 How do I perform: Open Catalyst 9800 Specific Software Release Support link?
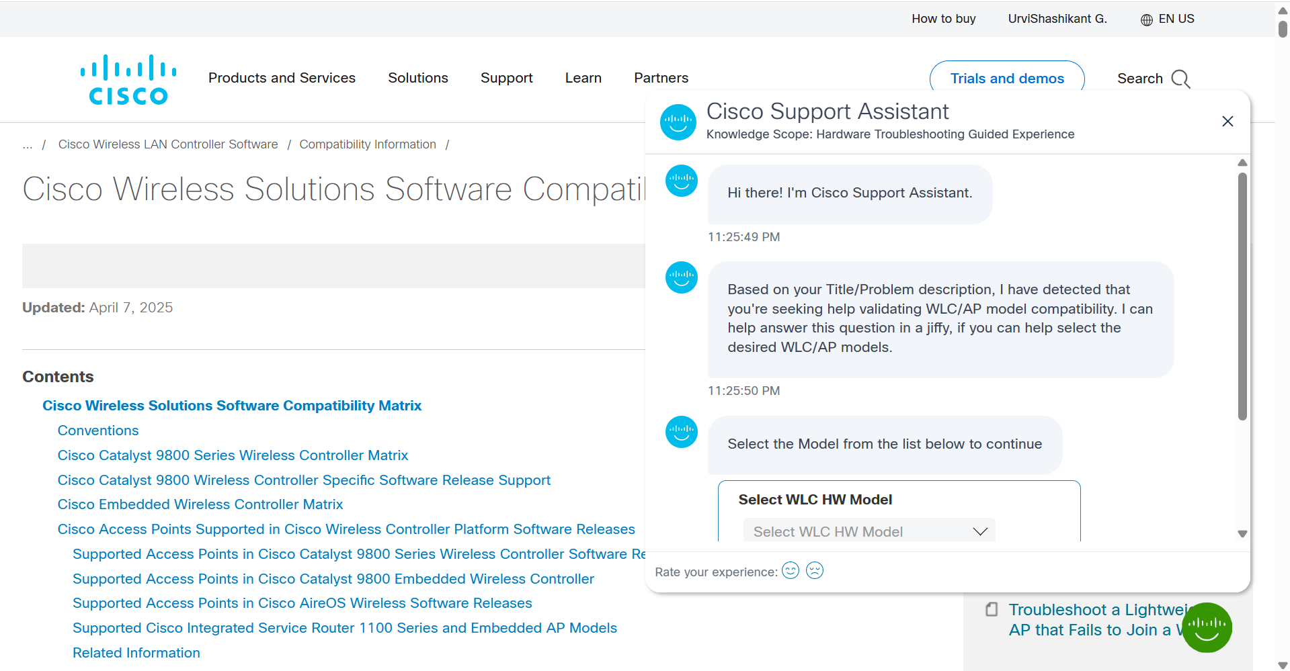click(304, 480)
